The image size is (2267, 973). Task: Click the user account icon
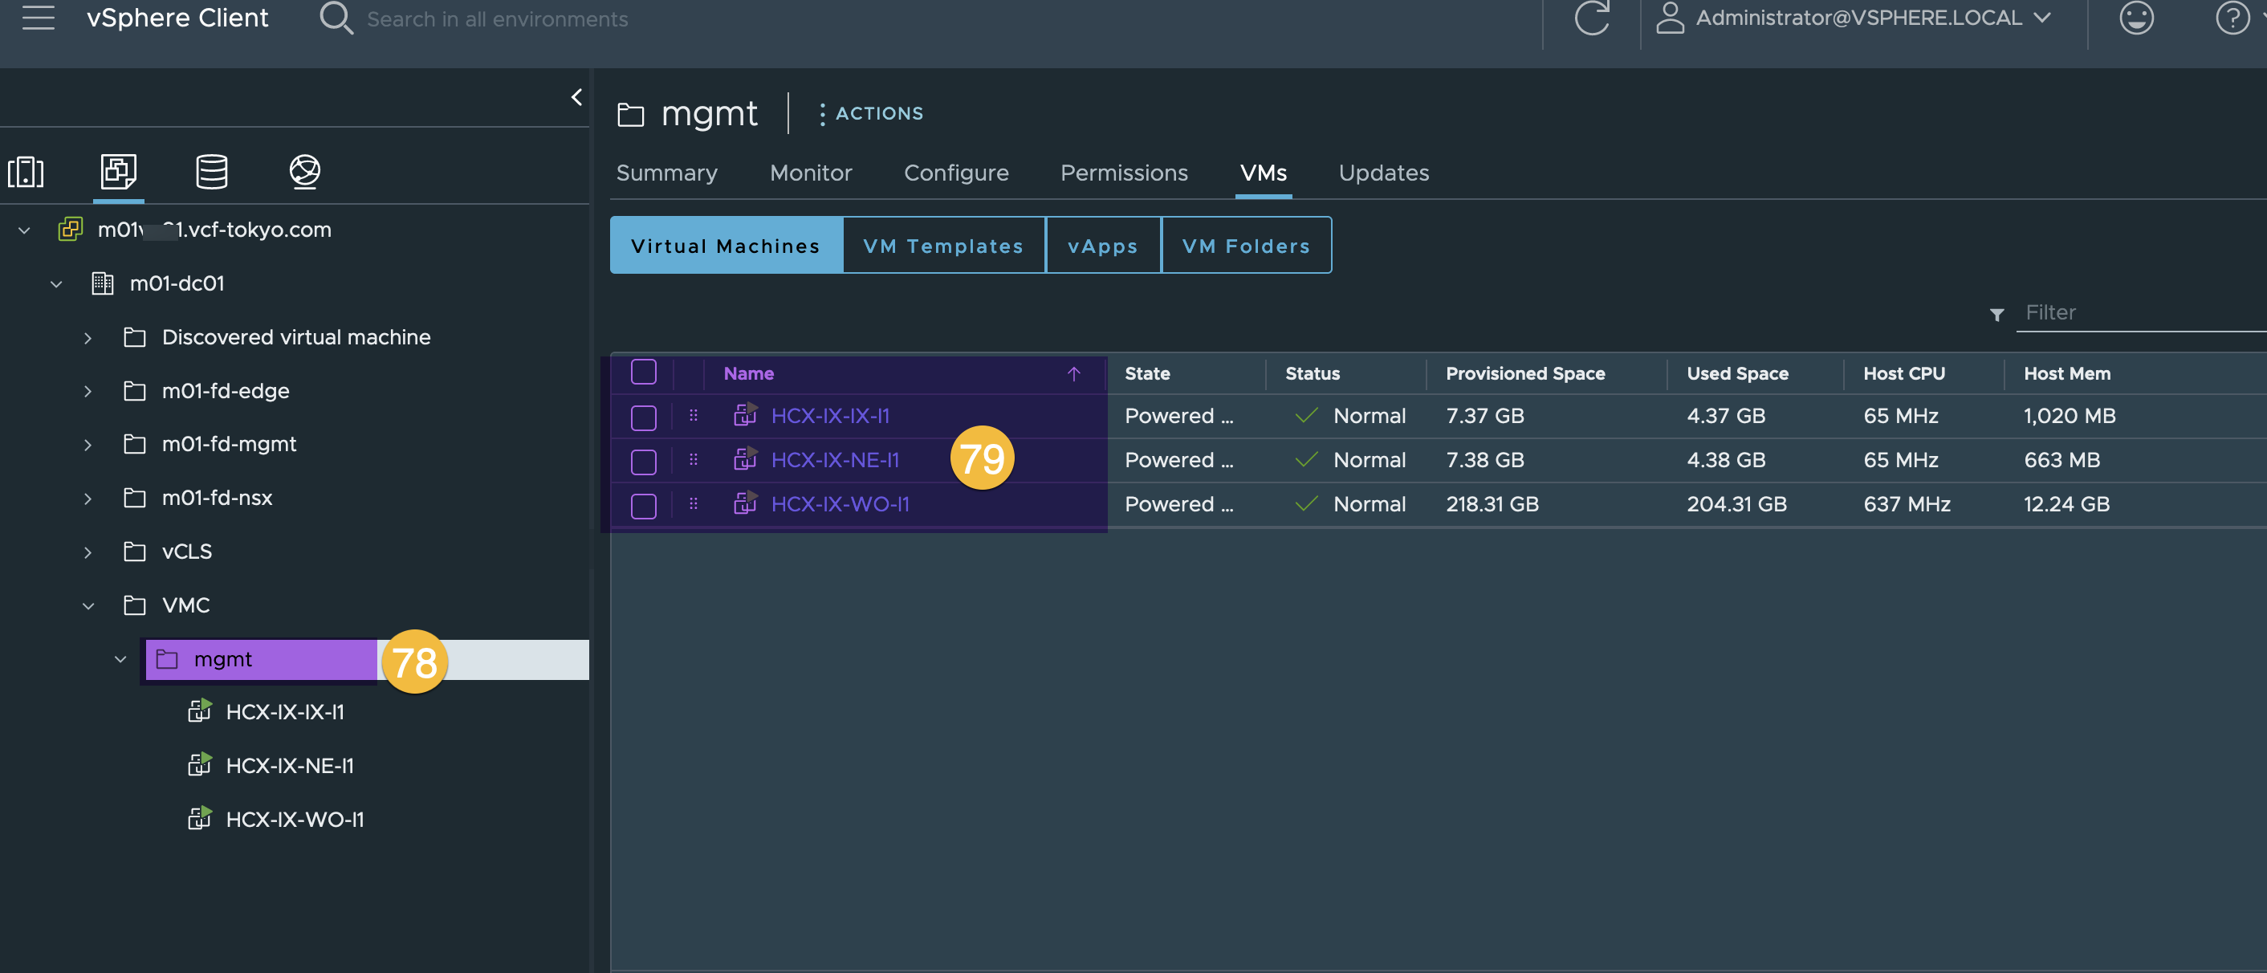point(1670,18)
